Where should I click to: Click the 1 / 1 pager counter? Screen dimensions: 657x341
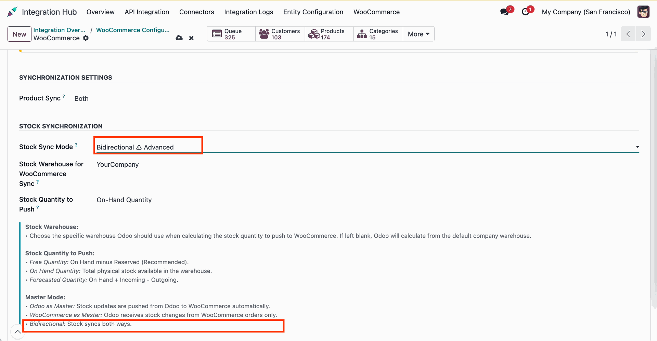(611, 34)
